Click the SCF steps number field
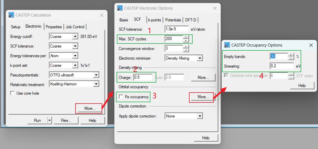 click(279, 76)
